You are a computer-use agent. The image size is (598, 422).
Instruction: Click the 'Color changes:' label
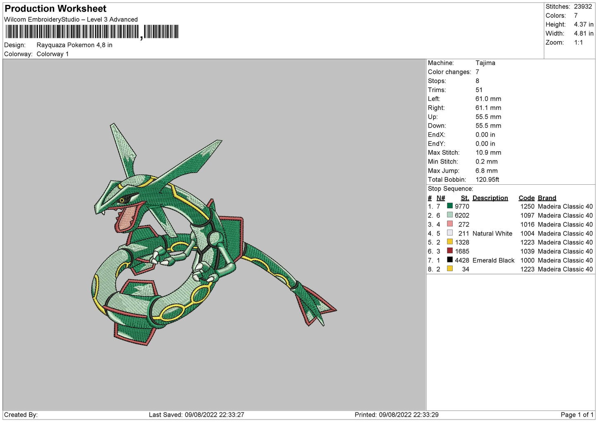(449, 72)
